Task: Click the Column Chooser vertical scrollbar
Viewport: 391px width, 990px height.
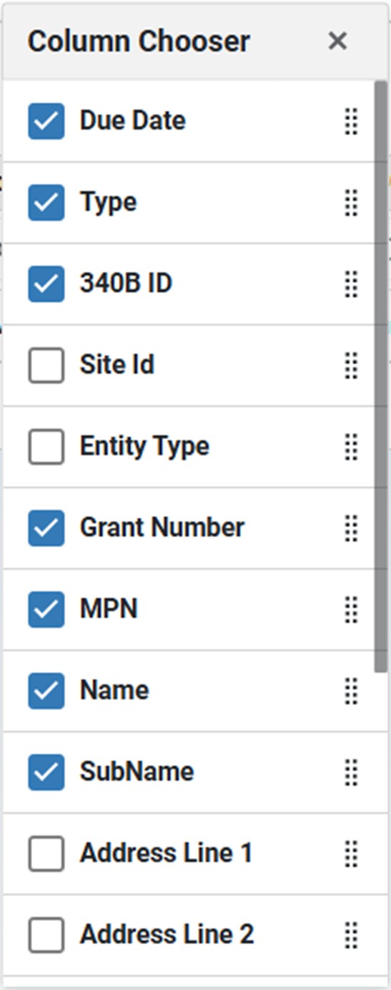Action: (381, 377)
